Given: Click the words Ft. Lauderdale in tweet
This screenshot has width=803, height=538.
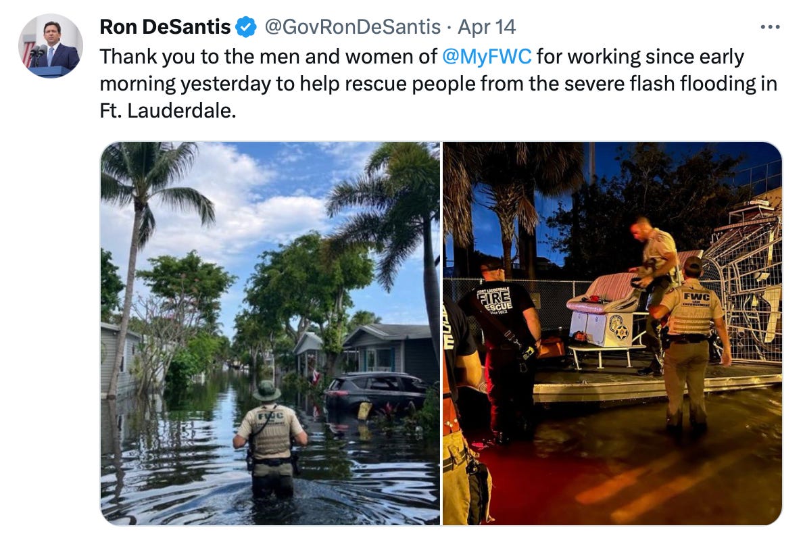Looking at the screenshot, I should click(x=168, y=111).
